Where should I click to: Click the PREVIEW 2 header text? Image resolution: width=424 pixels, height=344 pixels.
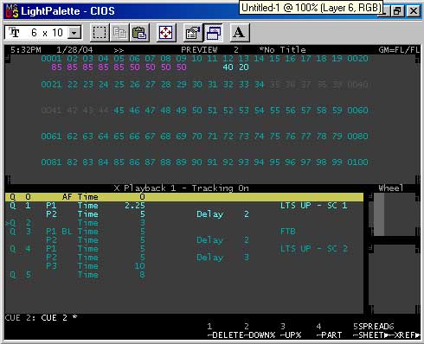pos(209,50)
